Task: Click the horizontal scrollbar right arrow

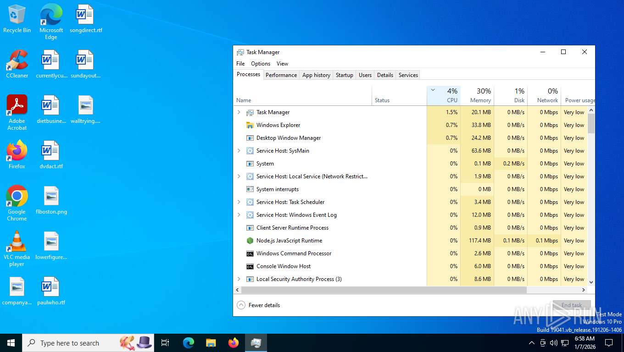Action: tap(584, 290)
